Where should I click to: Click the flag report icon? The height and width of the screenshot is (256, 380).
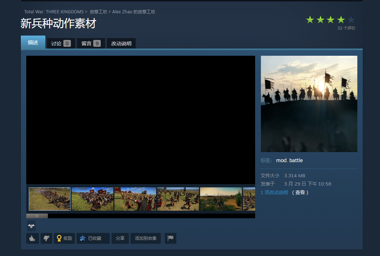pyautogui.click(x=171, y=238)
